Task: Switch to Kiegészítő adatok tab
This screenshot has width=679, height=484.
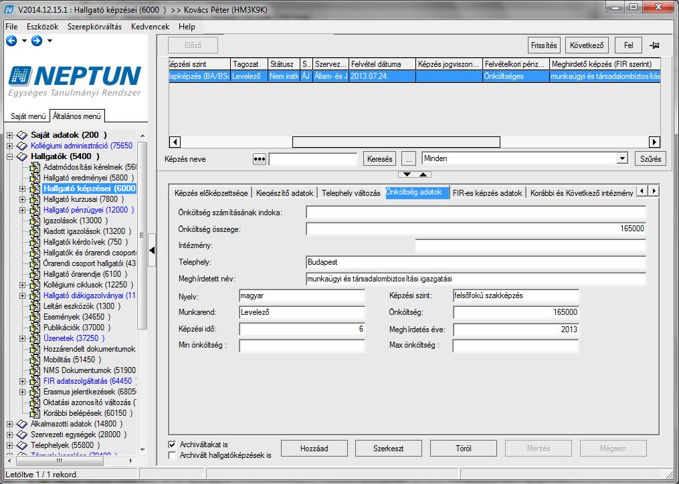Action: 284,193
